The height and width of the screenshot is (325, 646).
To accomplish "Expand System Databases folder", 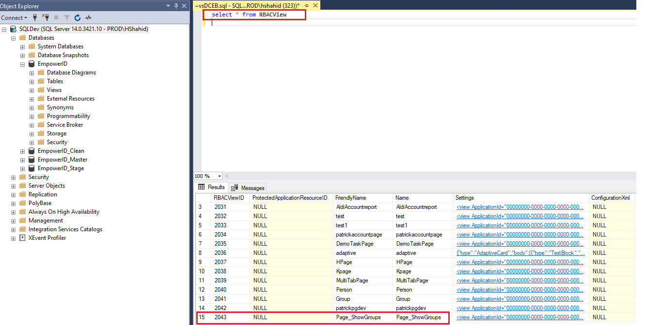I will click(23, 46).
